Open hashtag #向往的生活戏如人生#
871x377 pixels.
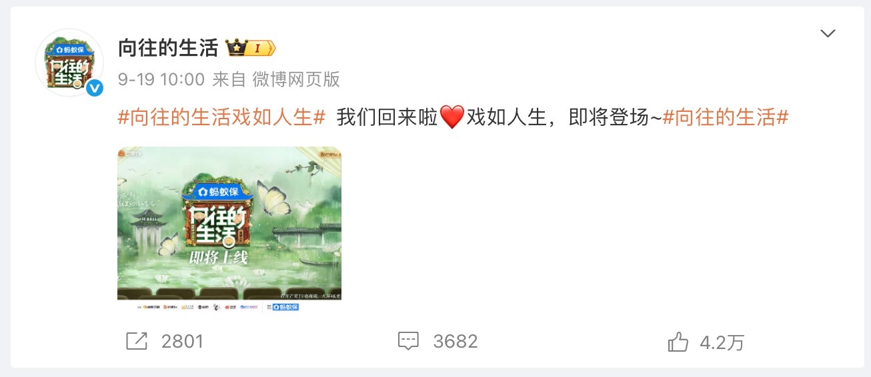(221, 118)
